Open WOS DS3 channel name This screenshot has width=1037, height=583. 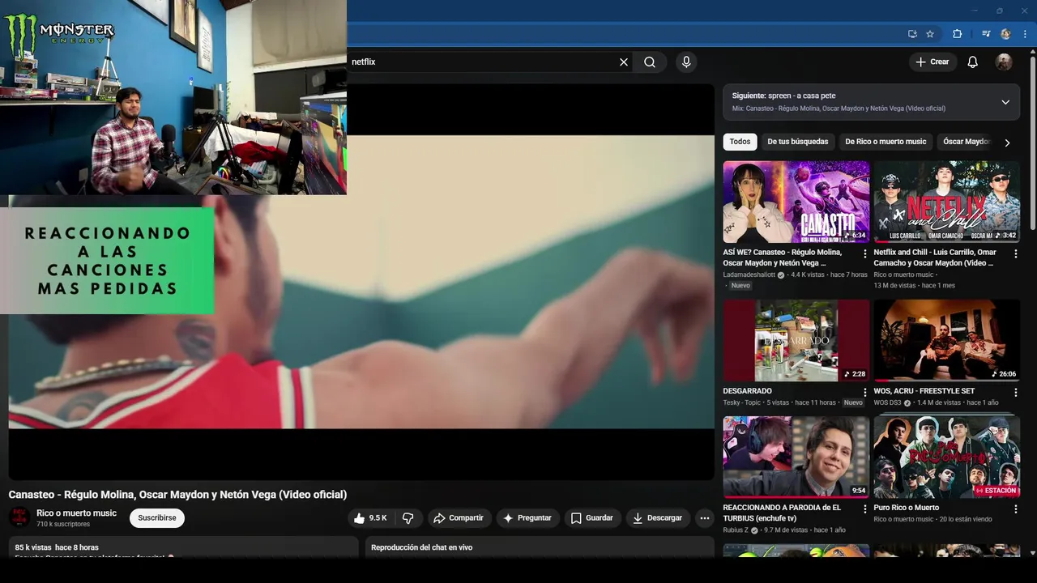point(887,402)
